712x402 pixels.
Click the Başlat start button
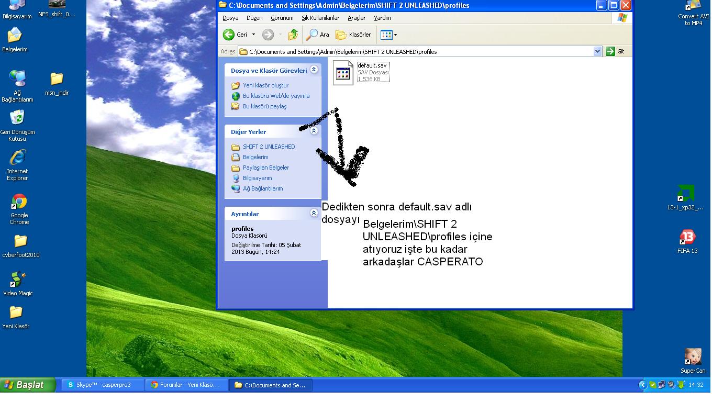click(x=28, y=385)
